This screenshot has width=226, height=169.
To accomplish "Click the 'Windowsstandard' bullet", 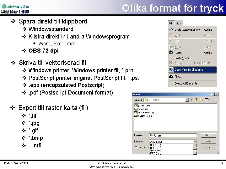I will pos(51,29).
